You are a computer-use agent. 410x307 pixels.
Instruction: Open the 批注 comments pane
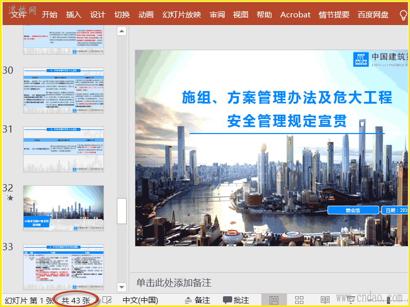(x=236, y=300)
